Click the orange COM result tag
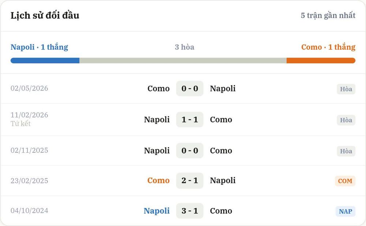This screenshot has width=366, height=226. (345, 181)
